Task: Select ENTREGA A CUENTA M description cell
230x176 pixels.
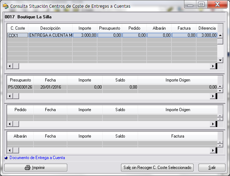Action: (x=51, y=35)
